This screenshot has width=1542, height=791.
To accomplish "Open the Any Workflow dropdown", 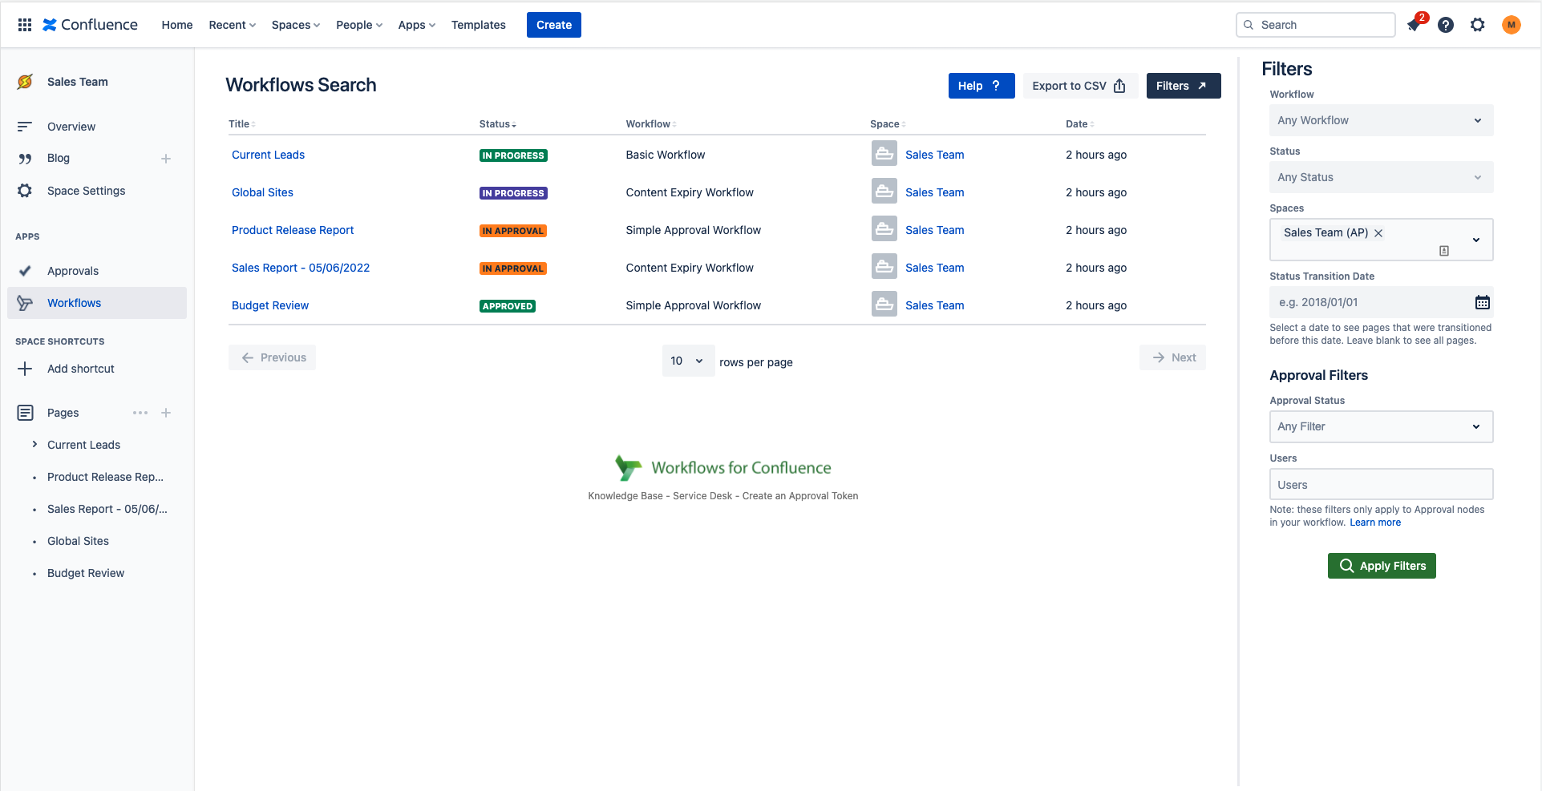I will pyautogui.click(x=1380, y=119).
